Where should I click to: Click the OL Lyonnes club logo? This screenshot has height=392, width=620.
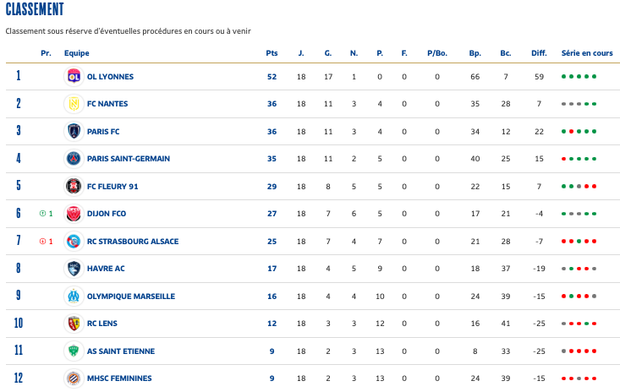(73, 76)
